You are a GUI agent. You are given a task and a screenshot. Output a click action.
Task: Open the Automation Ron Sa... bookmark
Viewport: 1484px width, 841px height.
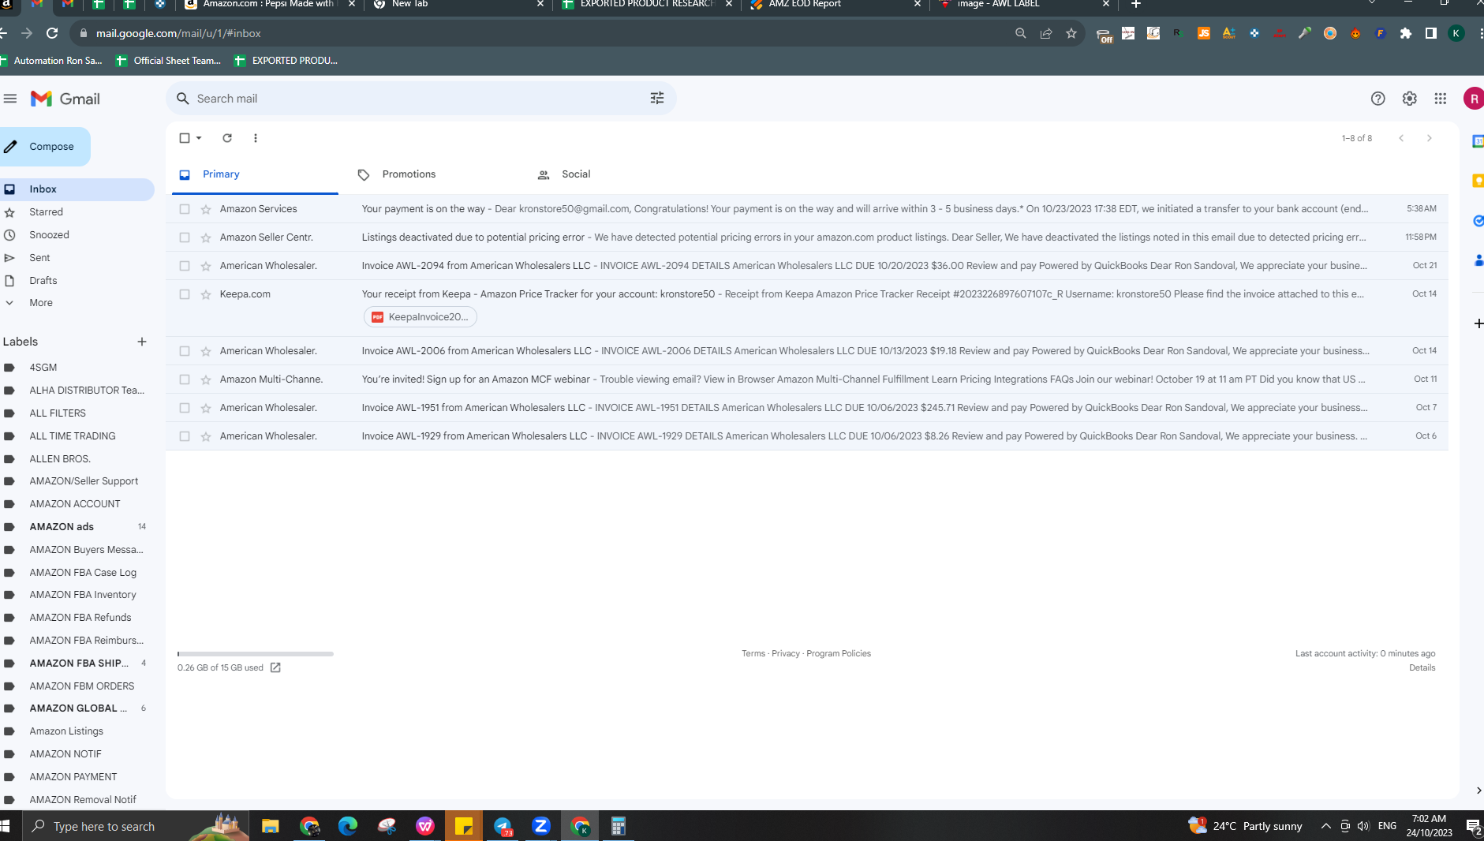click(x=52, y=61)
